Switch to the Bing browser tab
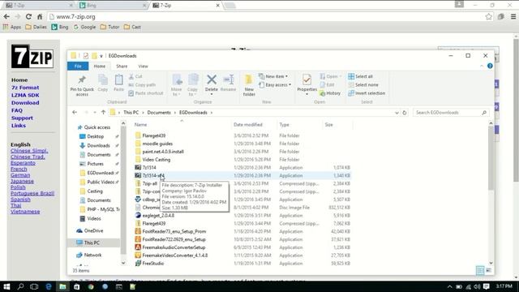 click(x=113, y=6)
